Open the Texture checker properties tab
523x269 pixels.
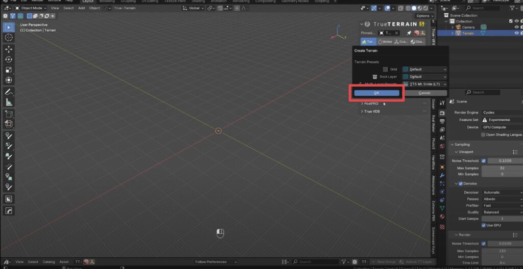pos(442,227)
